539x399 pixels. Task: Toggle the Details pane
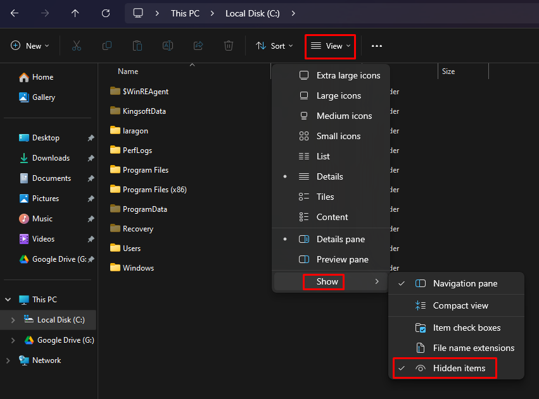331,239
